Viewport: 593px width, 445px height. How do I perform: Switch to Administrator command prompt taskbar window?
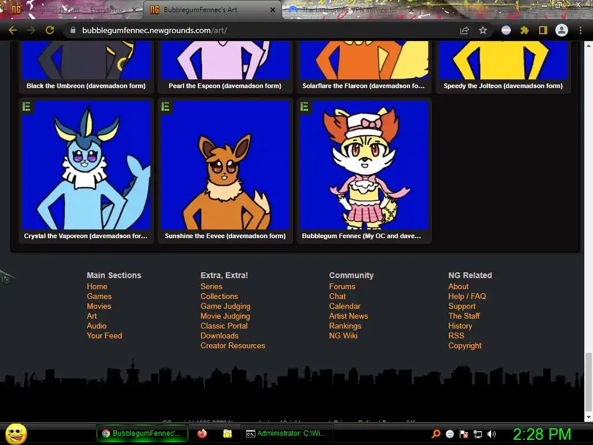[x=286, y=433]
